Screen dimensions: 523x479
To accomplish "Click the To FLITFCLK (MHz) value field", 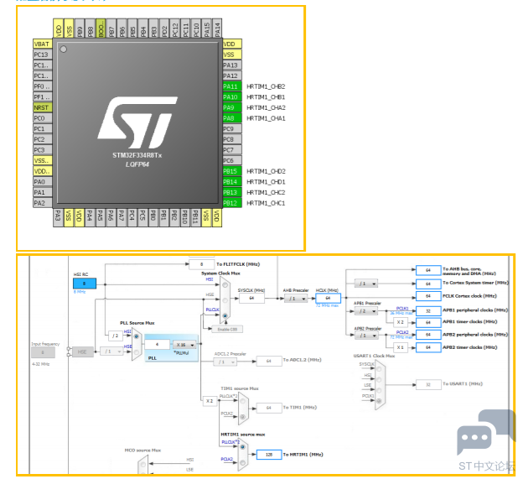I will coord(201,264).
